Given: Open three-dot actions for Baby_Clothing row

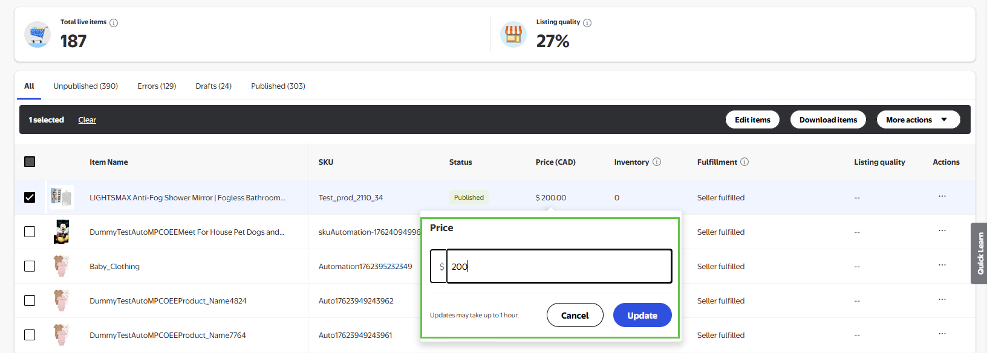Looking at the screenshot, I should [942, 266].
